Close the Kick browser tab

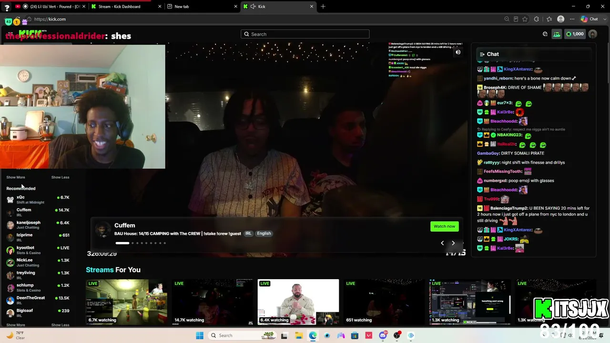312,7
